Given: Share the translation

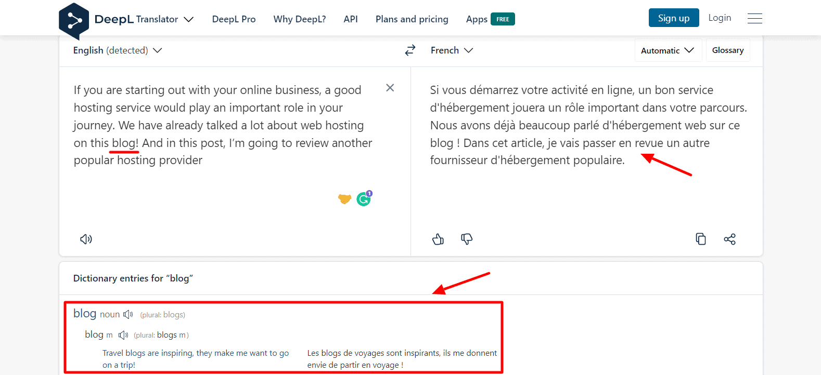Looking at the screenshot, I should [x=729, y=239].
